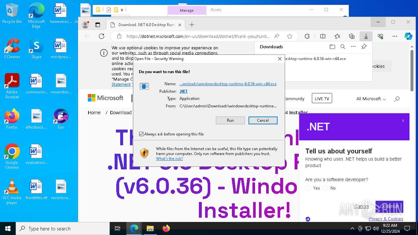The image size is (418, 235).
Task: Click the windowsdesktop-runtime file name link
Action: click(228, 84)
